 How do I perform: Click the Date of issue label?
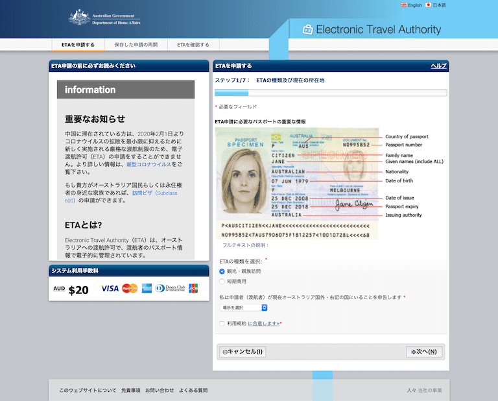(x=399, y=198)
